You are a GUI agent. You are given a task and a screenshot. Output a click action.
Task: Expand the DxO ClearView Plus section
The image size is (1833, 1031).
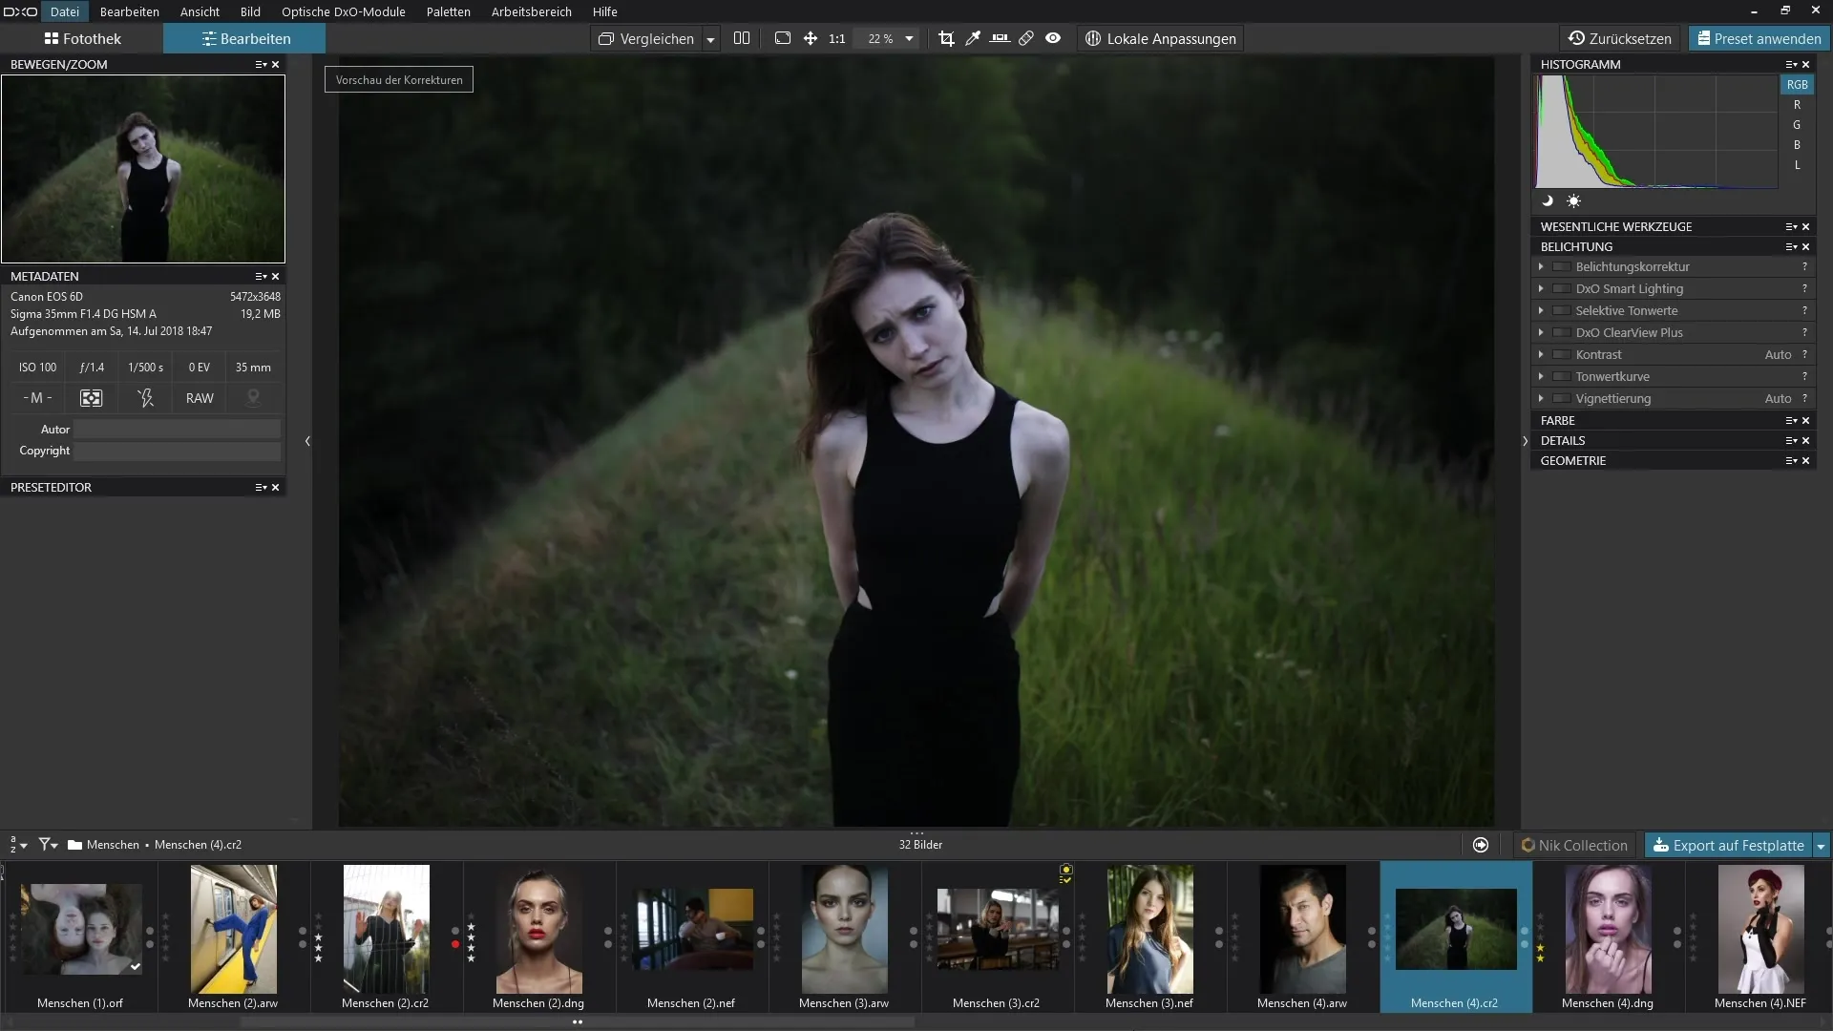[x=1540, y=332]
